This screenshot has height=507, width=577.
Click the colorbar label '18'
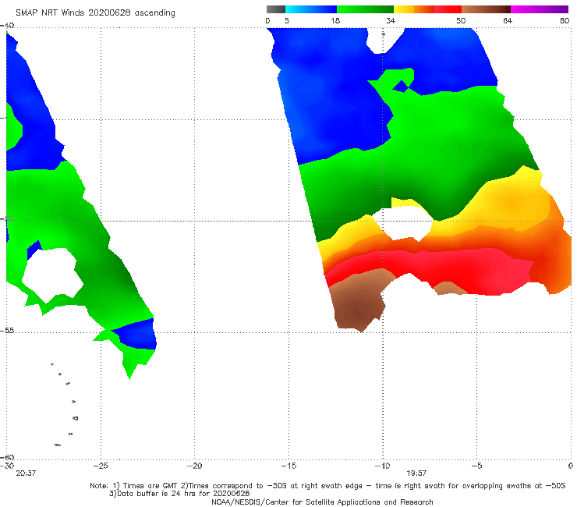[335, 21]
